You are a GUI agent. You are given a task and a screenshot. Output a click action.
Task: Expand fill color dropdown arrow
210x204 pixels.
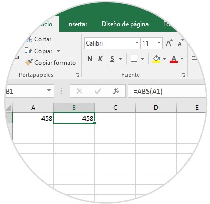[x=164, y=59]
